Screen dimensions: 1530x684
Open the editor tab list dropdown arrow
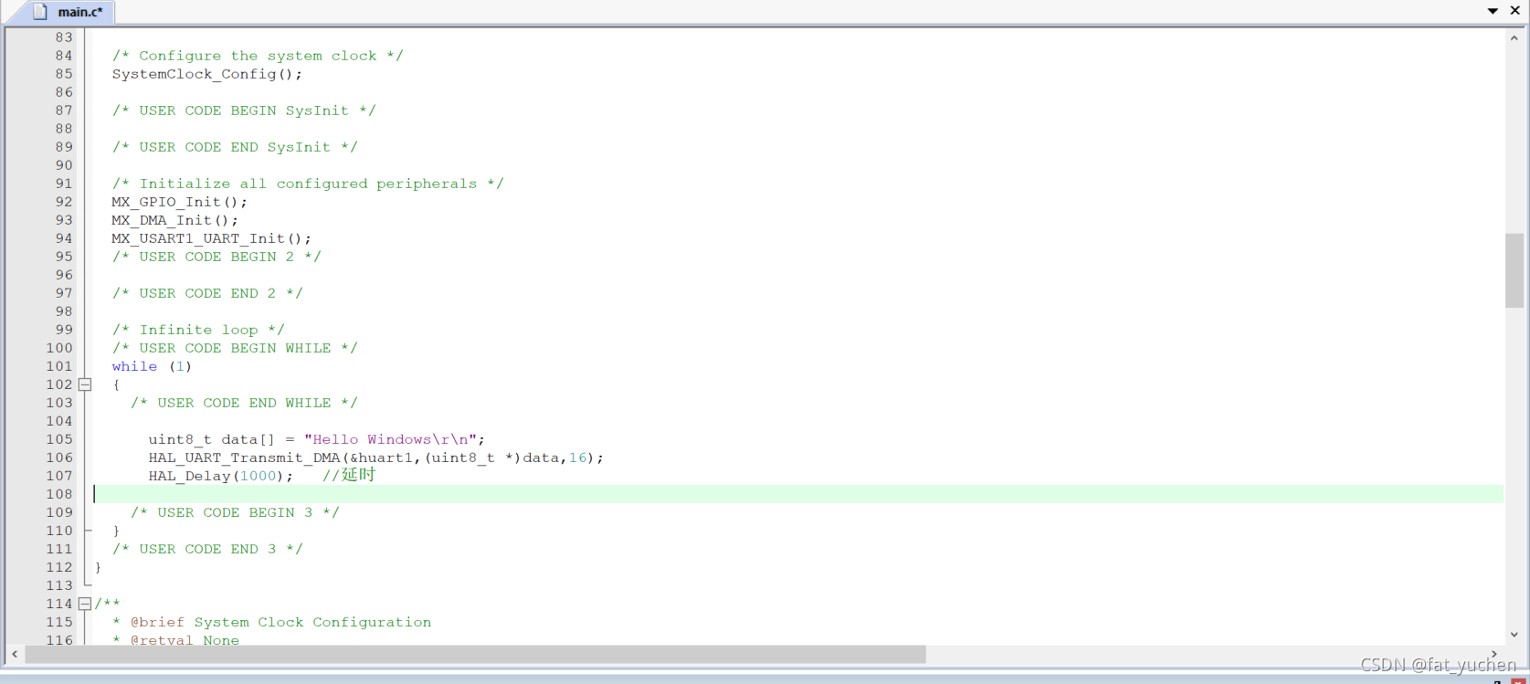pos(1493,11)
